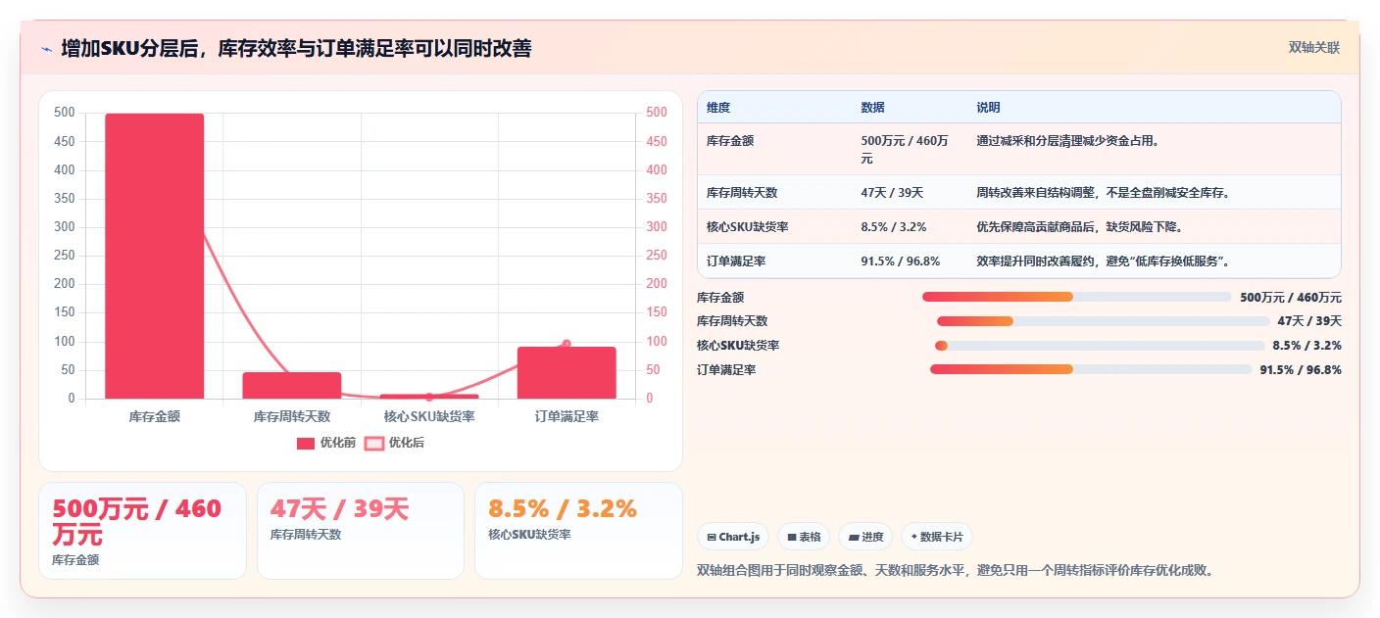Click the 500万元 / 460万元 data card
The height and width of the screenshot is (618, 1380).
click(142, 531)
